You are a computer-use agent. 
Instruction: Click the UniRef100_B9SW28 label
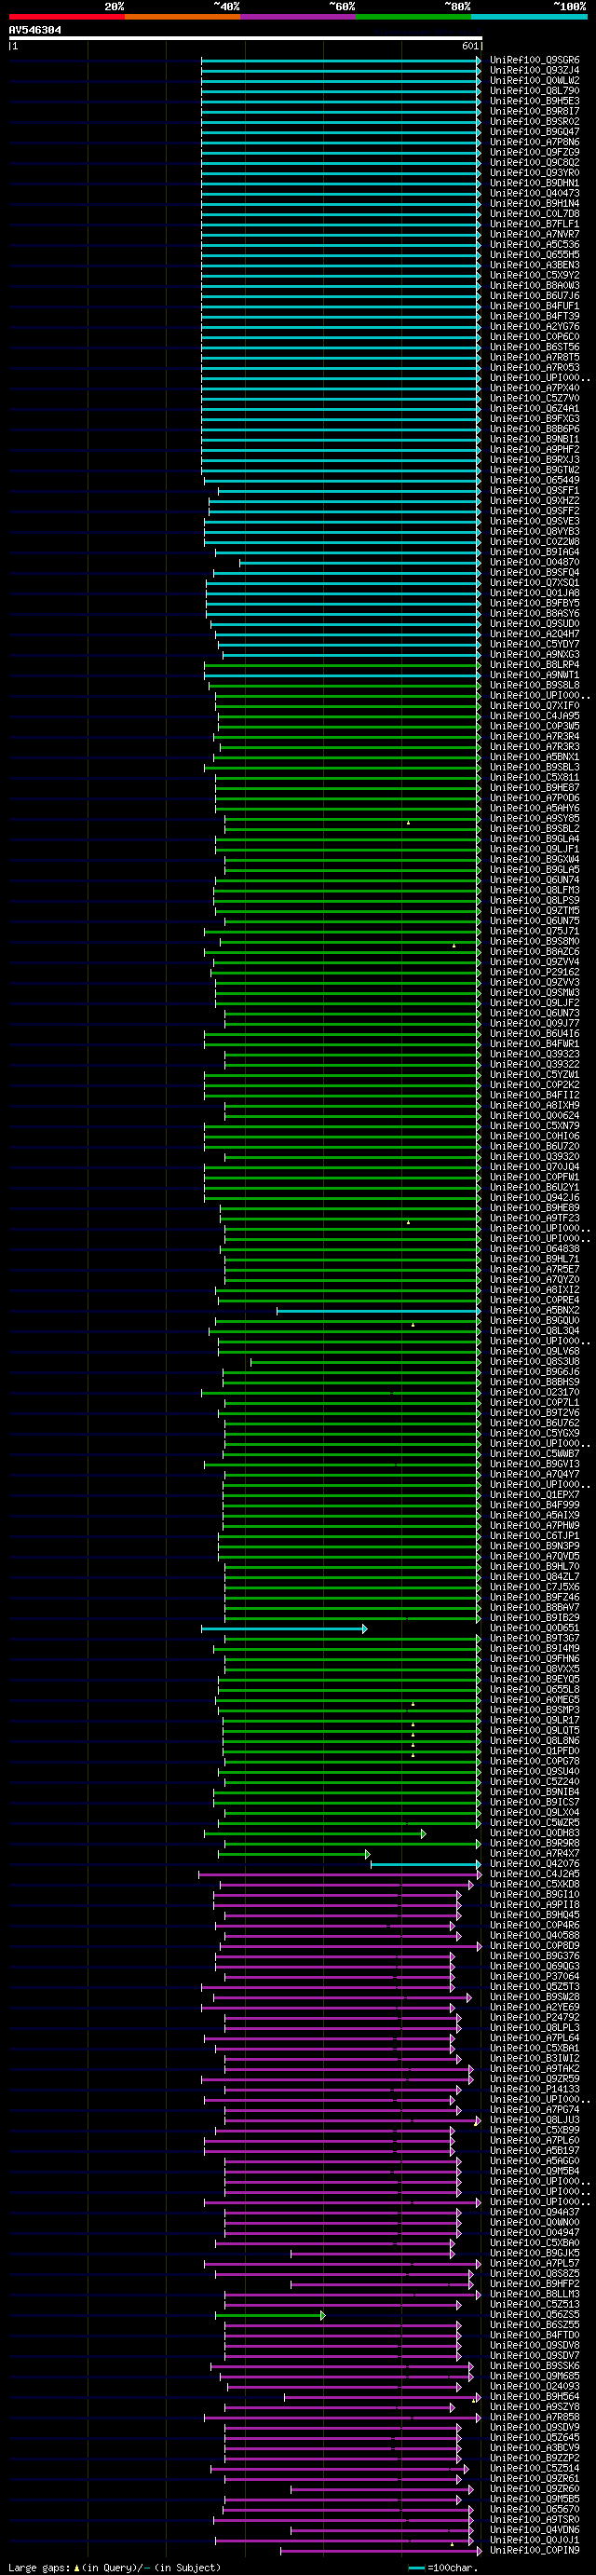tap(534, 1998)
